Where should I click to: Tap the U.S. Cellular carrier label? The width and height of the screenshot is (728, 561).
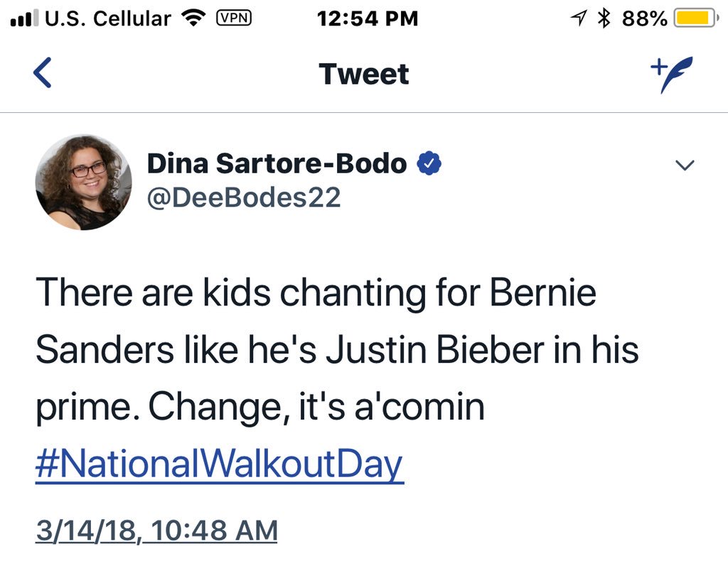pyautogui.click(x=108, y=19)
